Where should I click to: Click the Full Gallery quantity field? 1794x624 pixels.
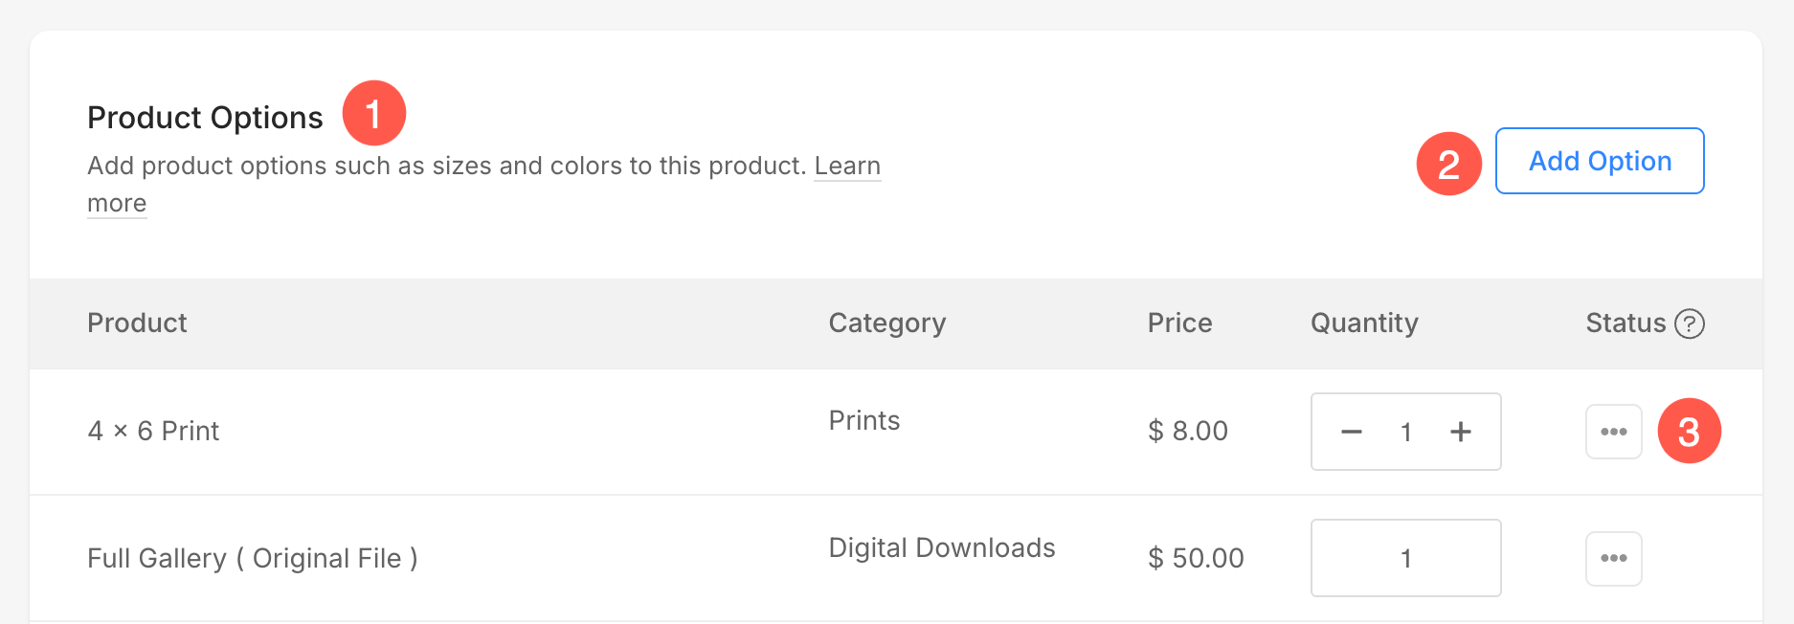click(x=1405, y=558)
